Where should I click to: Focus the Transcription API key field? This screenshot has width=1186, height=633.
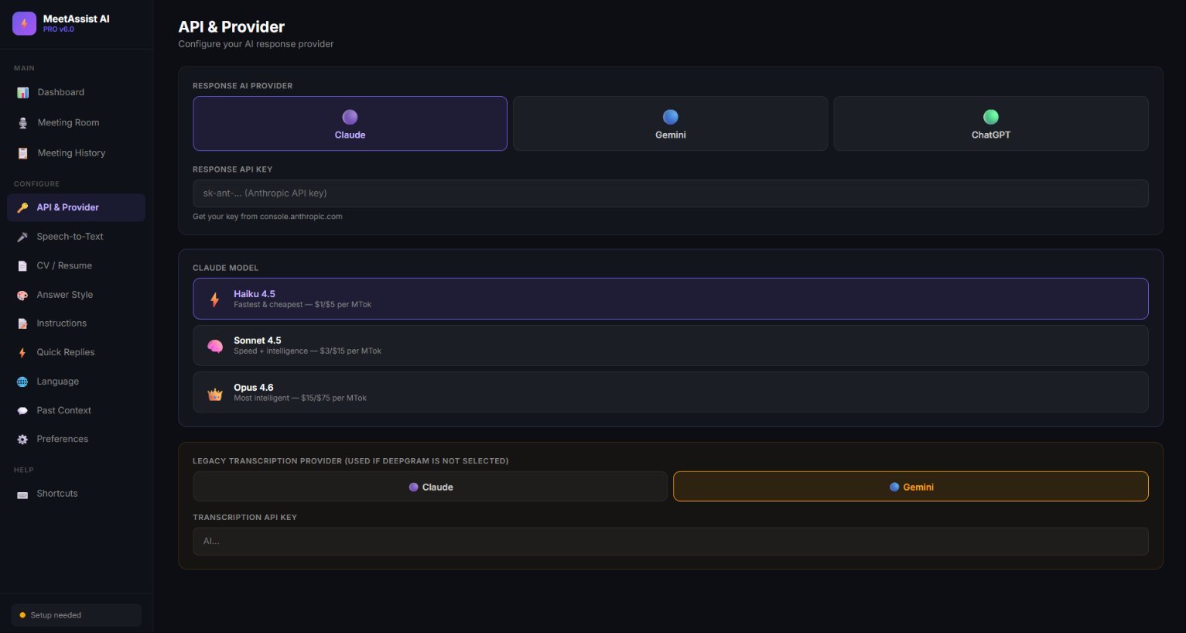(671, 542)
